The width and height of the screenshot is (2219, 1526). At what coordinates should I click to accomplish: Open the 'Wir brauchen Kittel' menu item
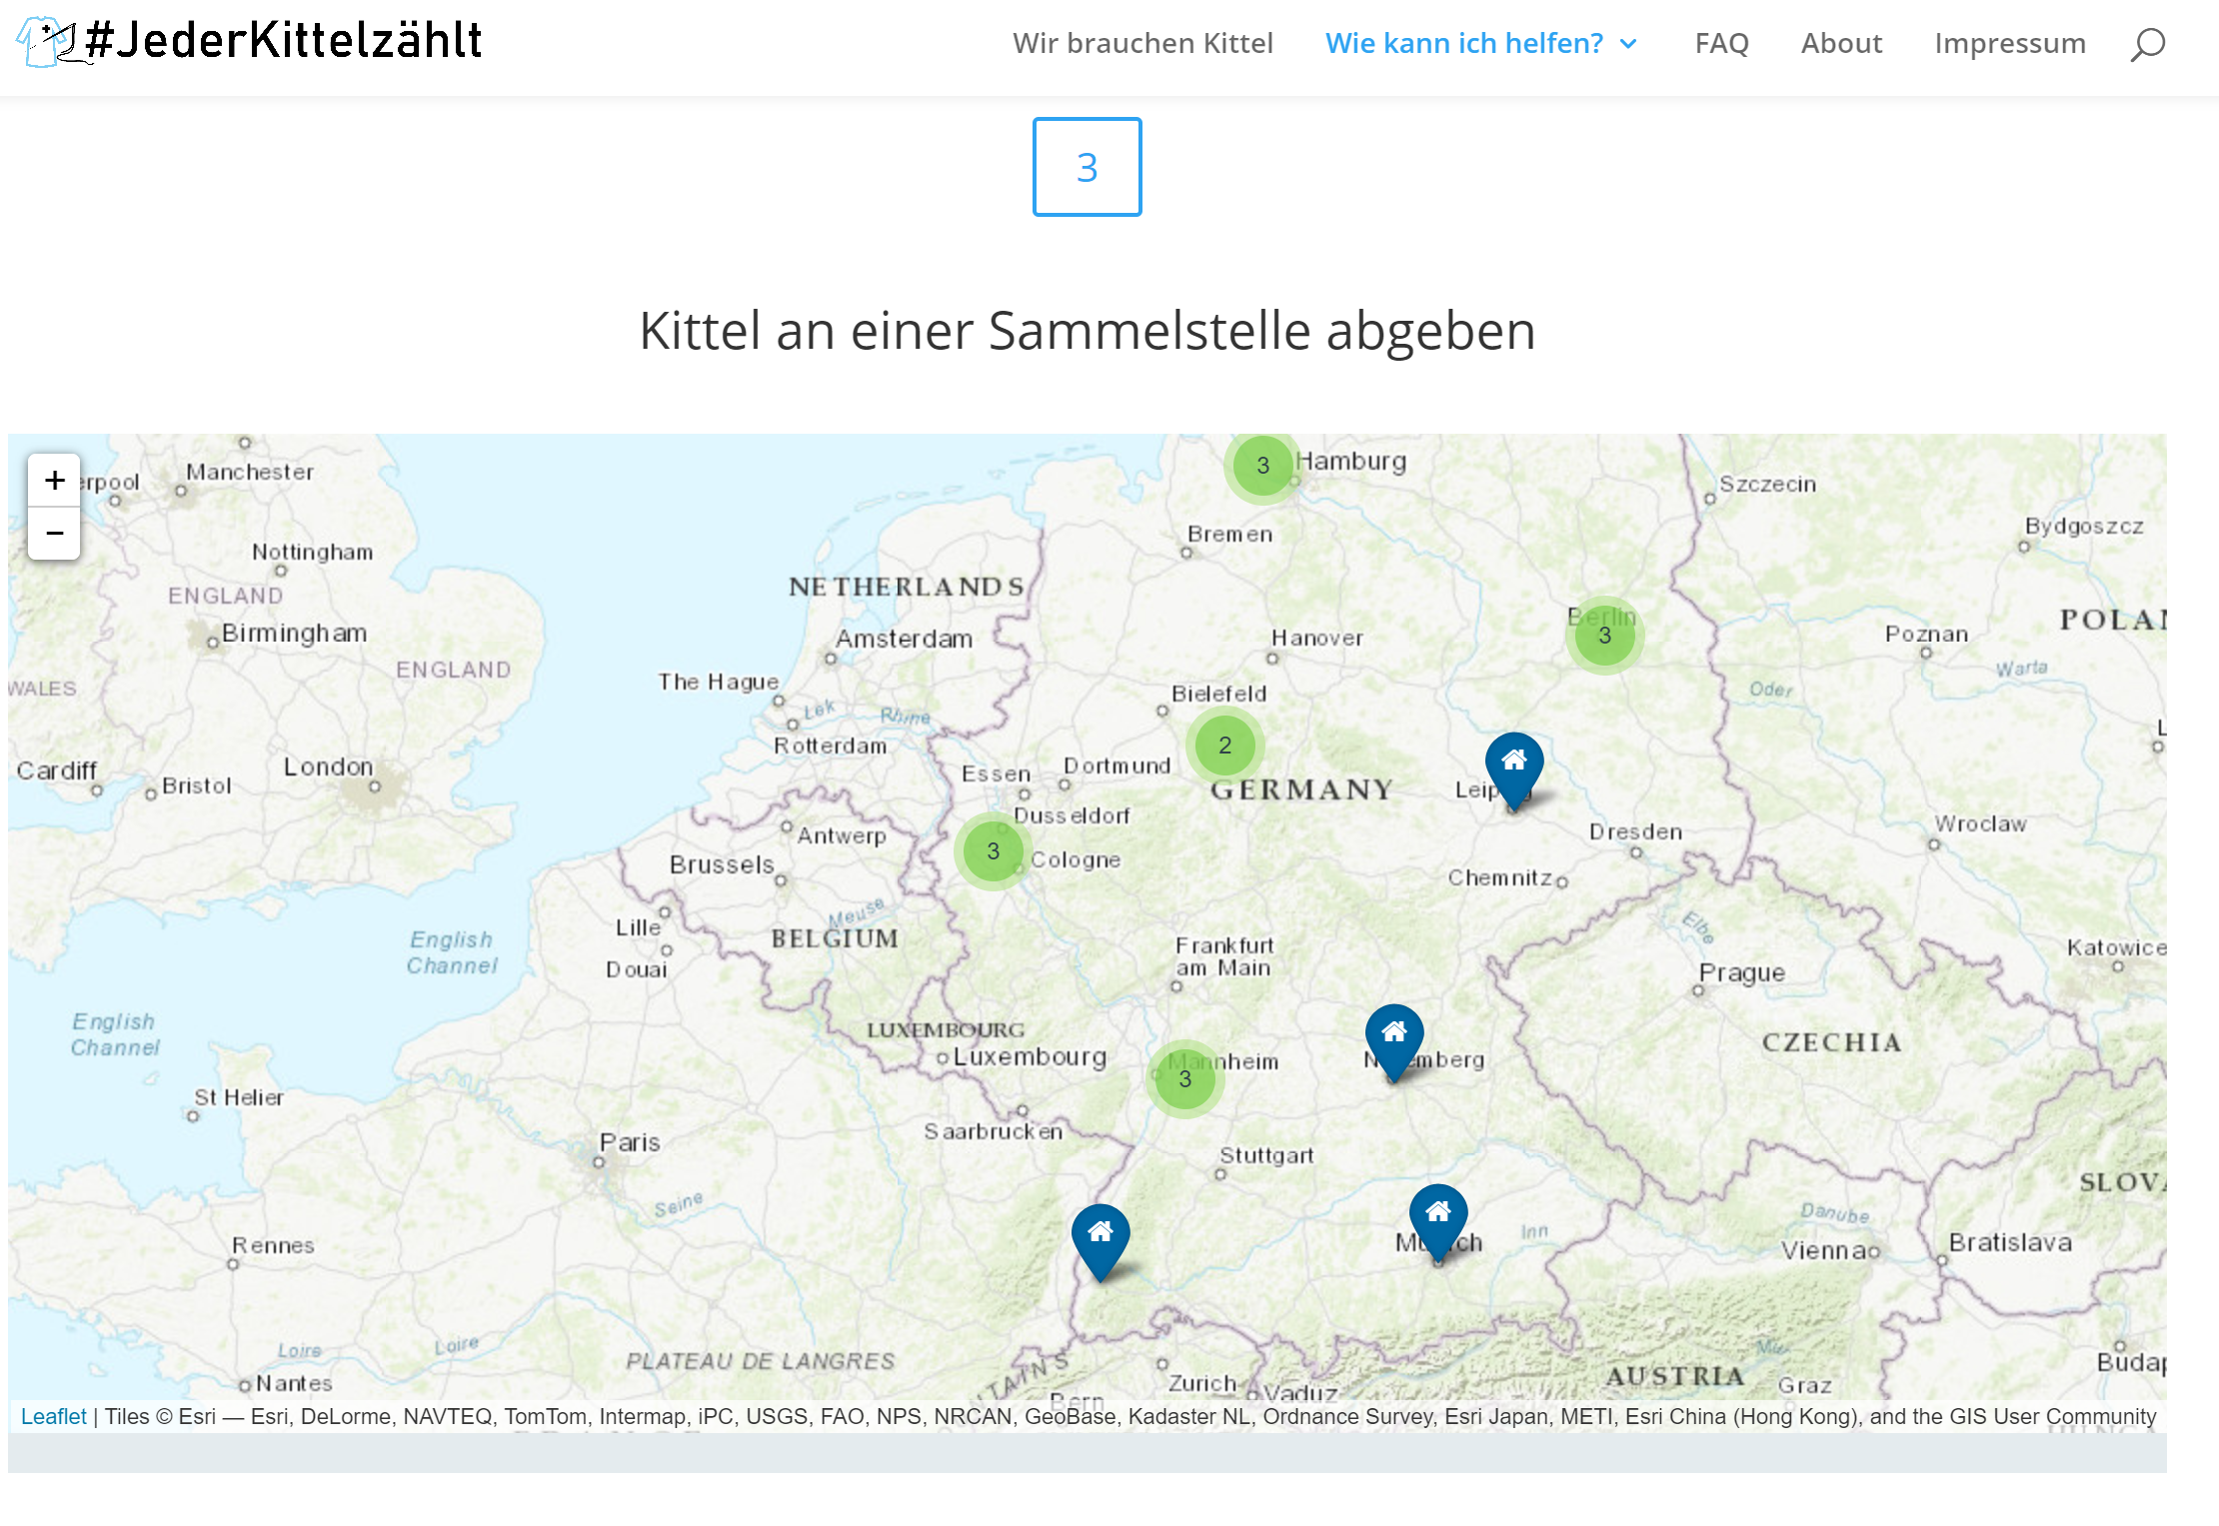tap(1142, 44)
